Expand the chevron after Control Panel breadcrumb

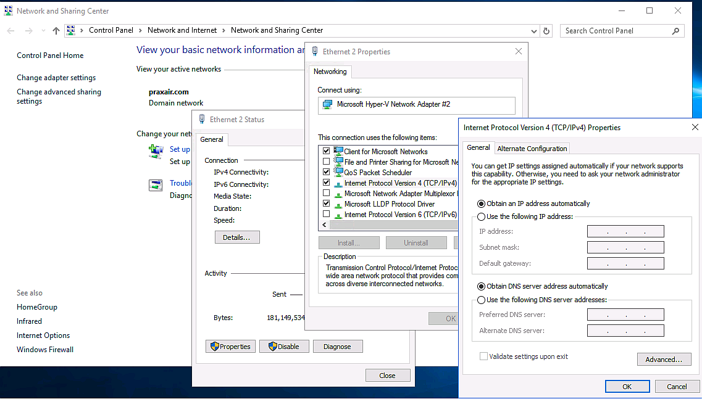click(140, 30)
